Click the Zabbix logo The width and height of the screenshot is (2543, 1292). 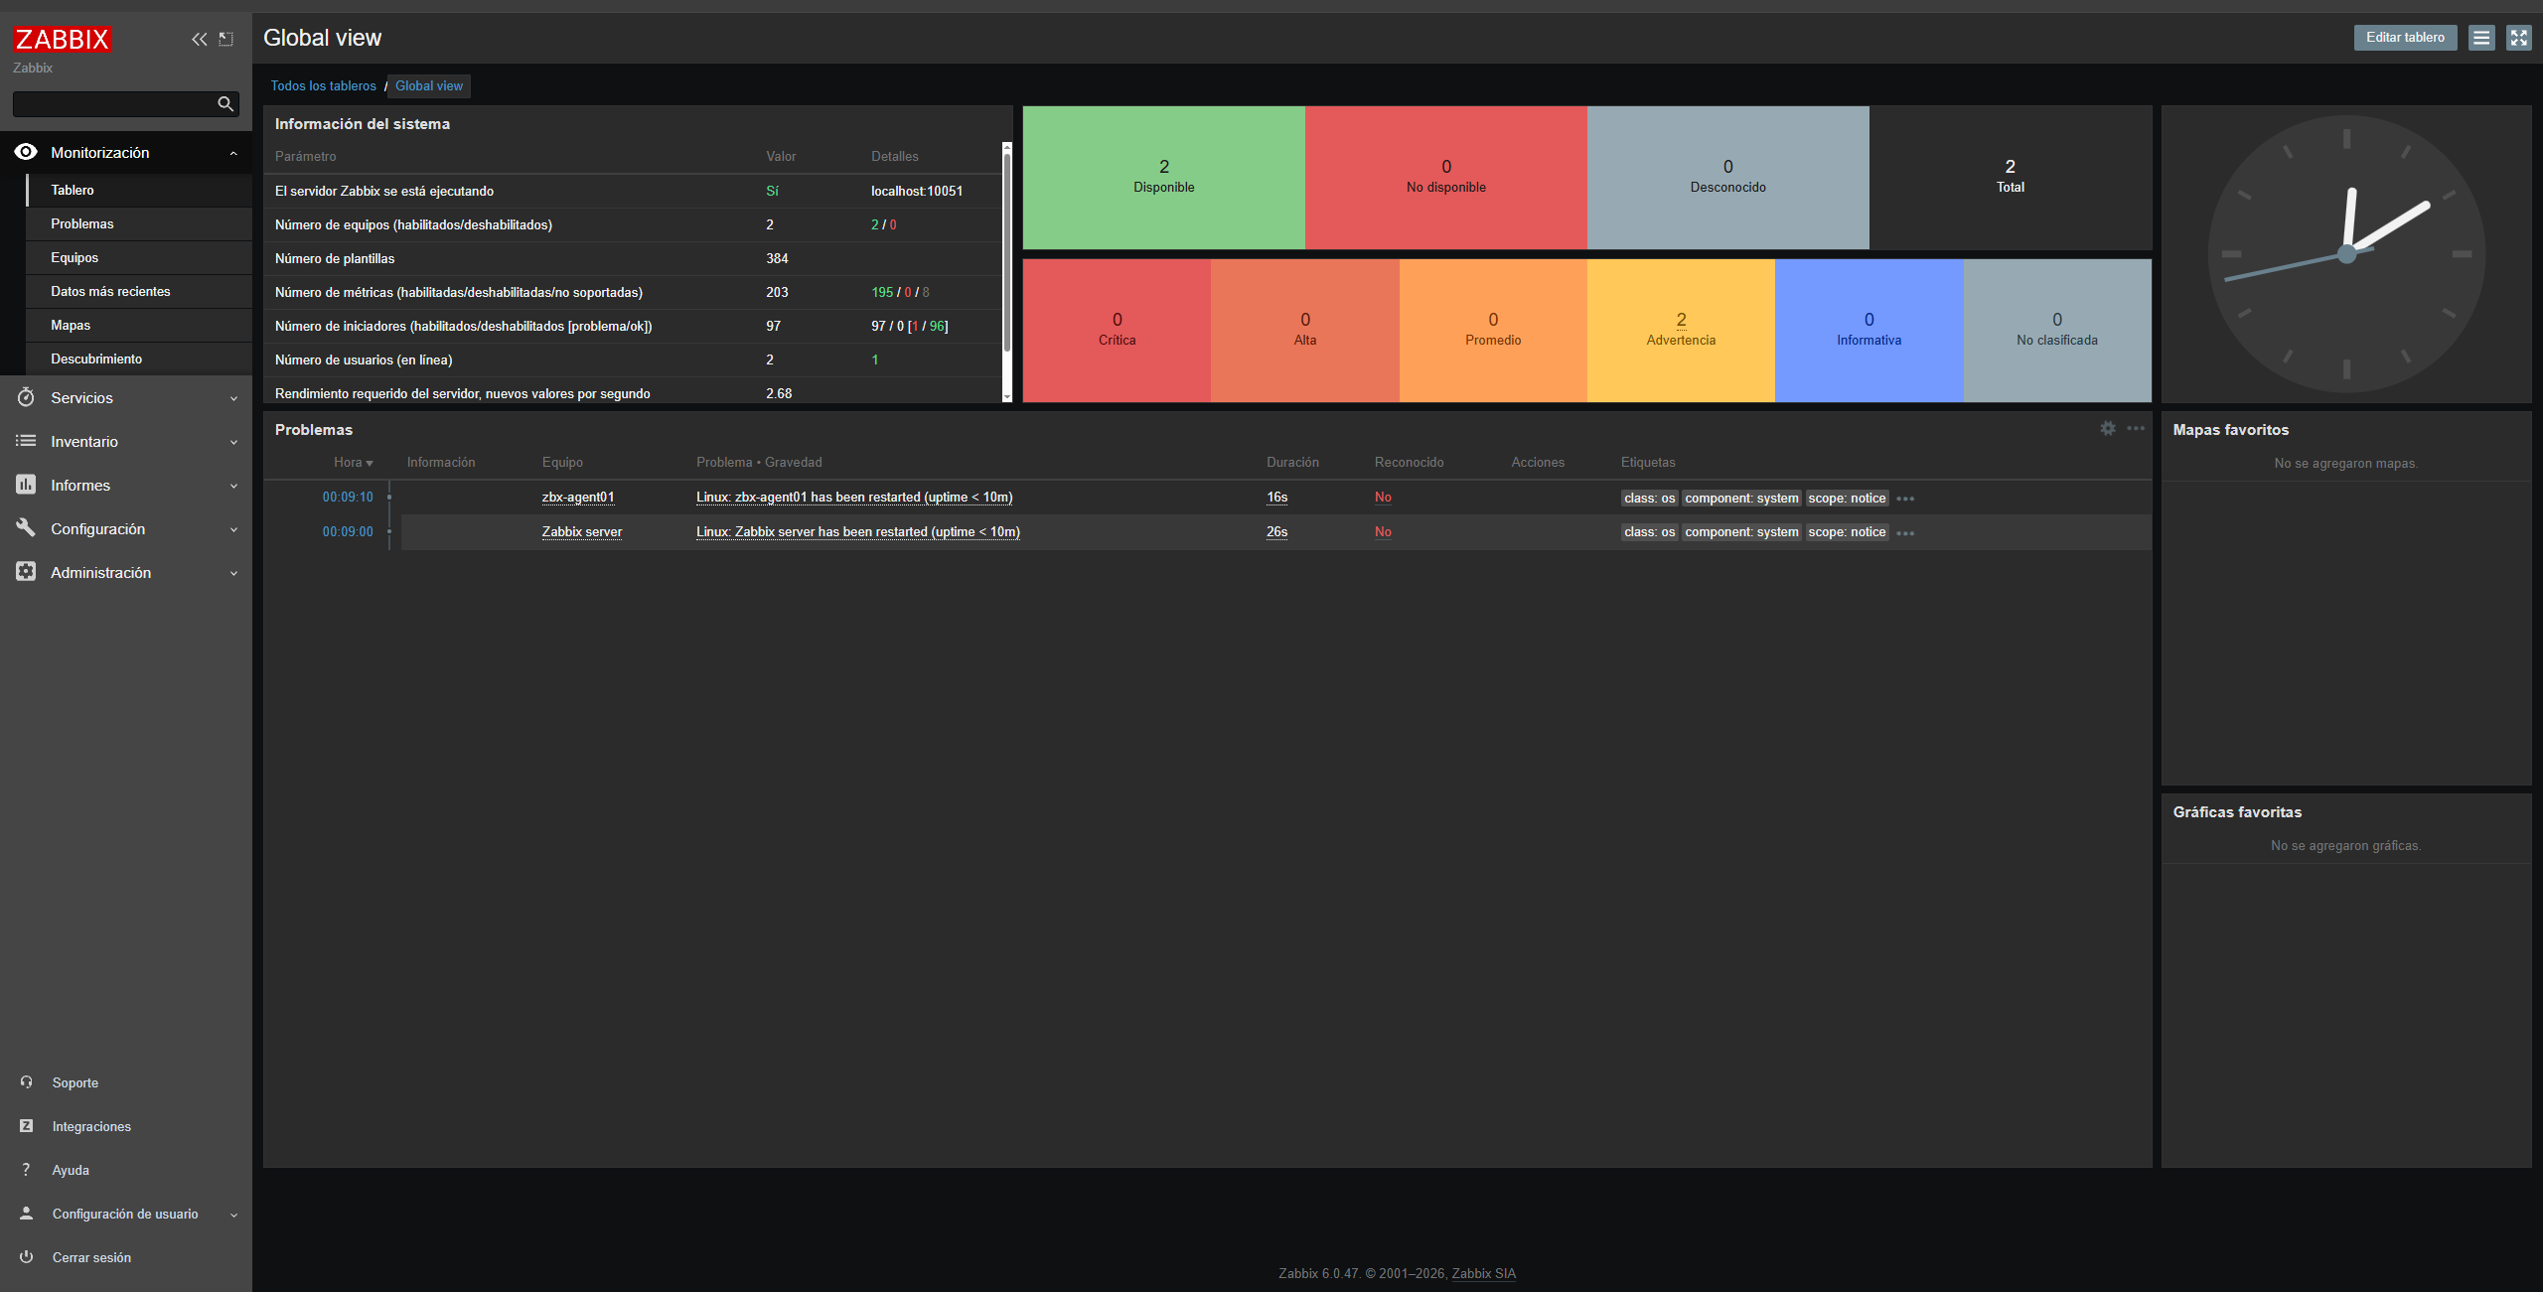63,39
